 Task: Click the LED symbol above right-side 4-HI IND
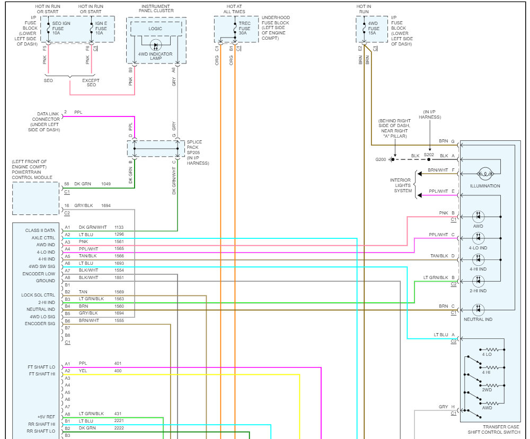pyautogui.click(x=478, y=259)
